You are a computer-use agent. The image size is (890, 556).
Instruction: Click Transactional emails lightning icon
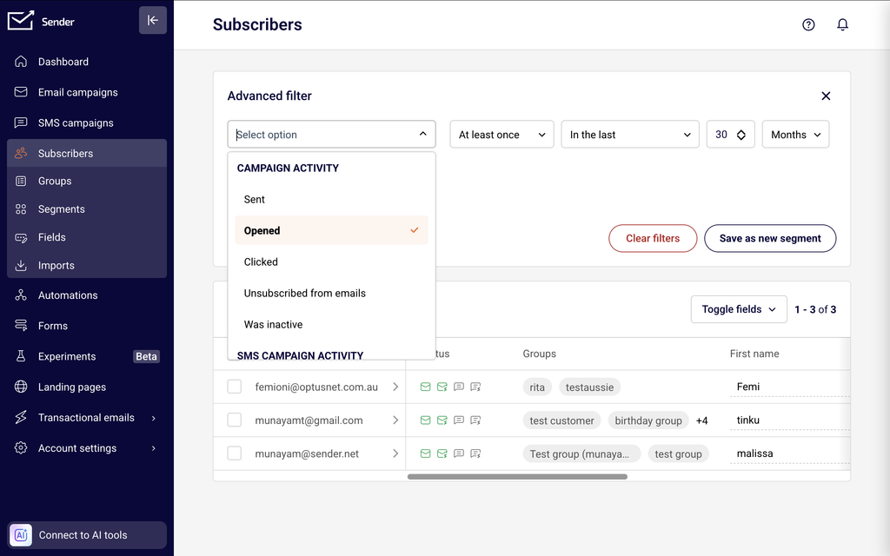[21, 418]
